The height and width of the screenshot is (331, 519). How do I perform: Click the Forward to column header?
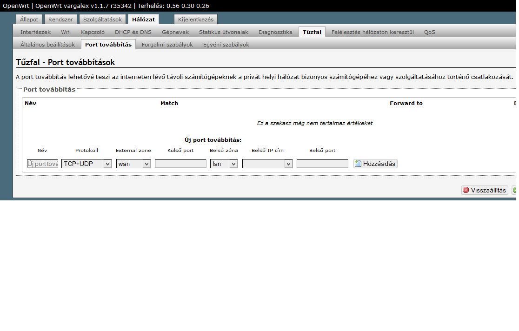click(x=406, y=103)
